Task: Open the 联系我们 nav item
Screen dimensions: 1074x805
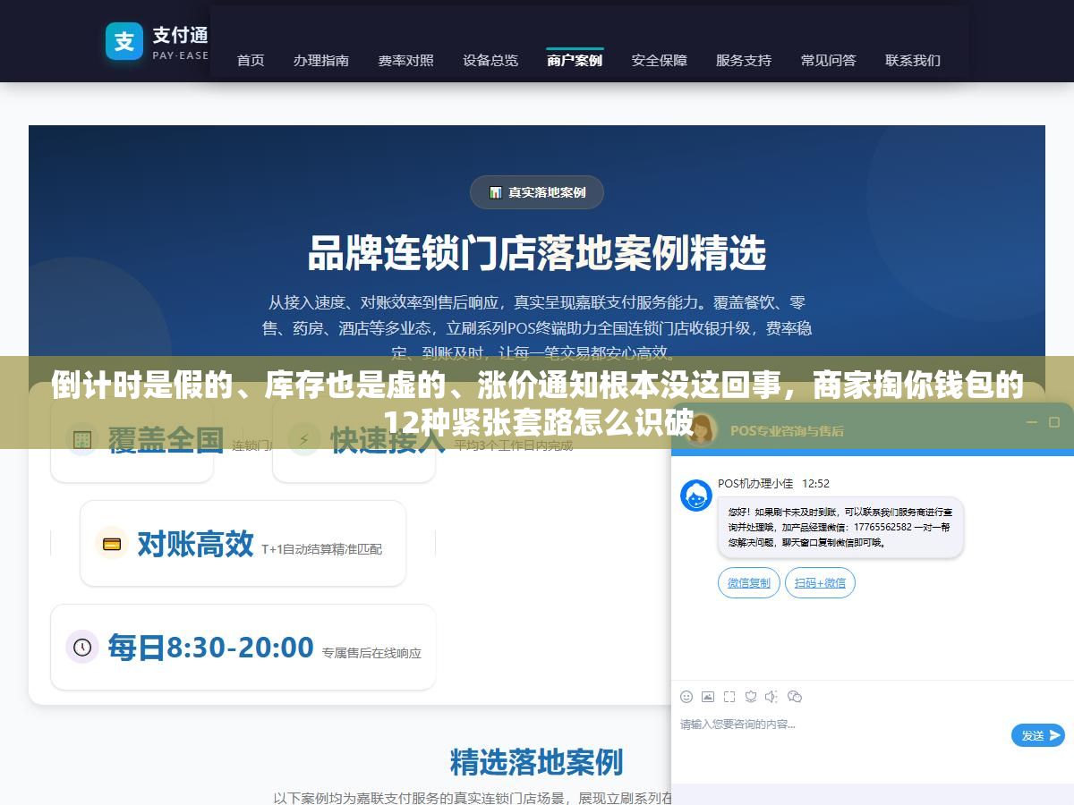Action: (x=913, y=60)
